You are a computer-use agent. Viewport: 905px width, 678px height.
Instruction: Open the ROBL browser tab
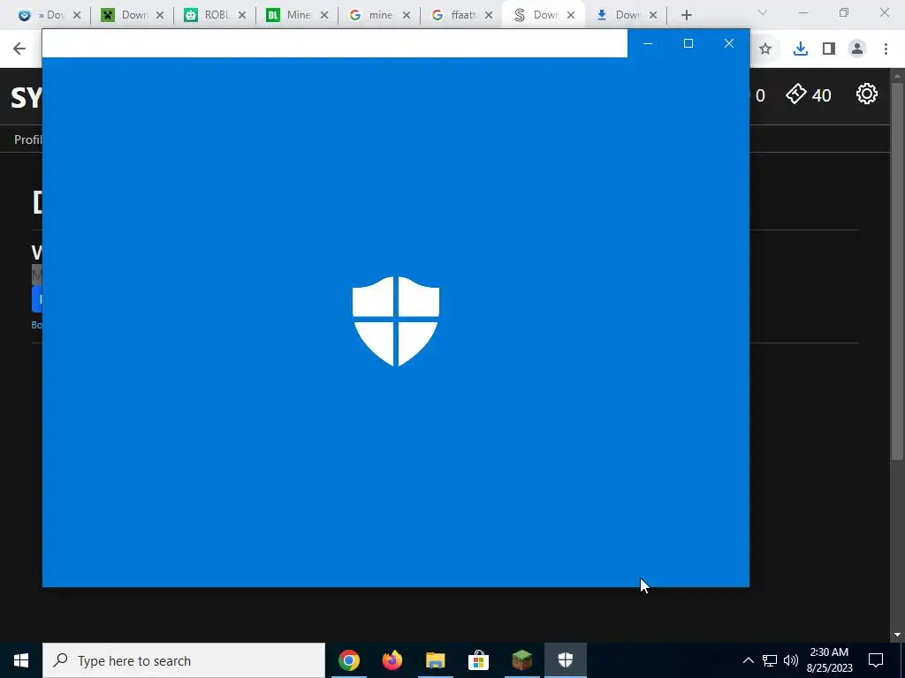[x=207, y=15]
